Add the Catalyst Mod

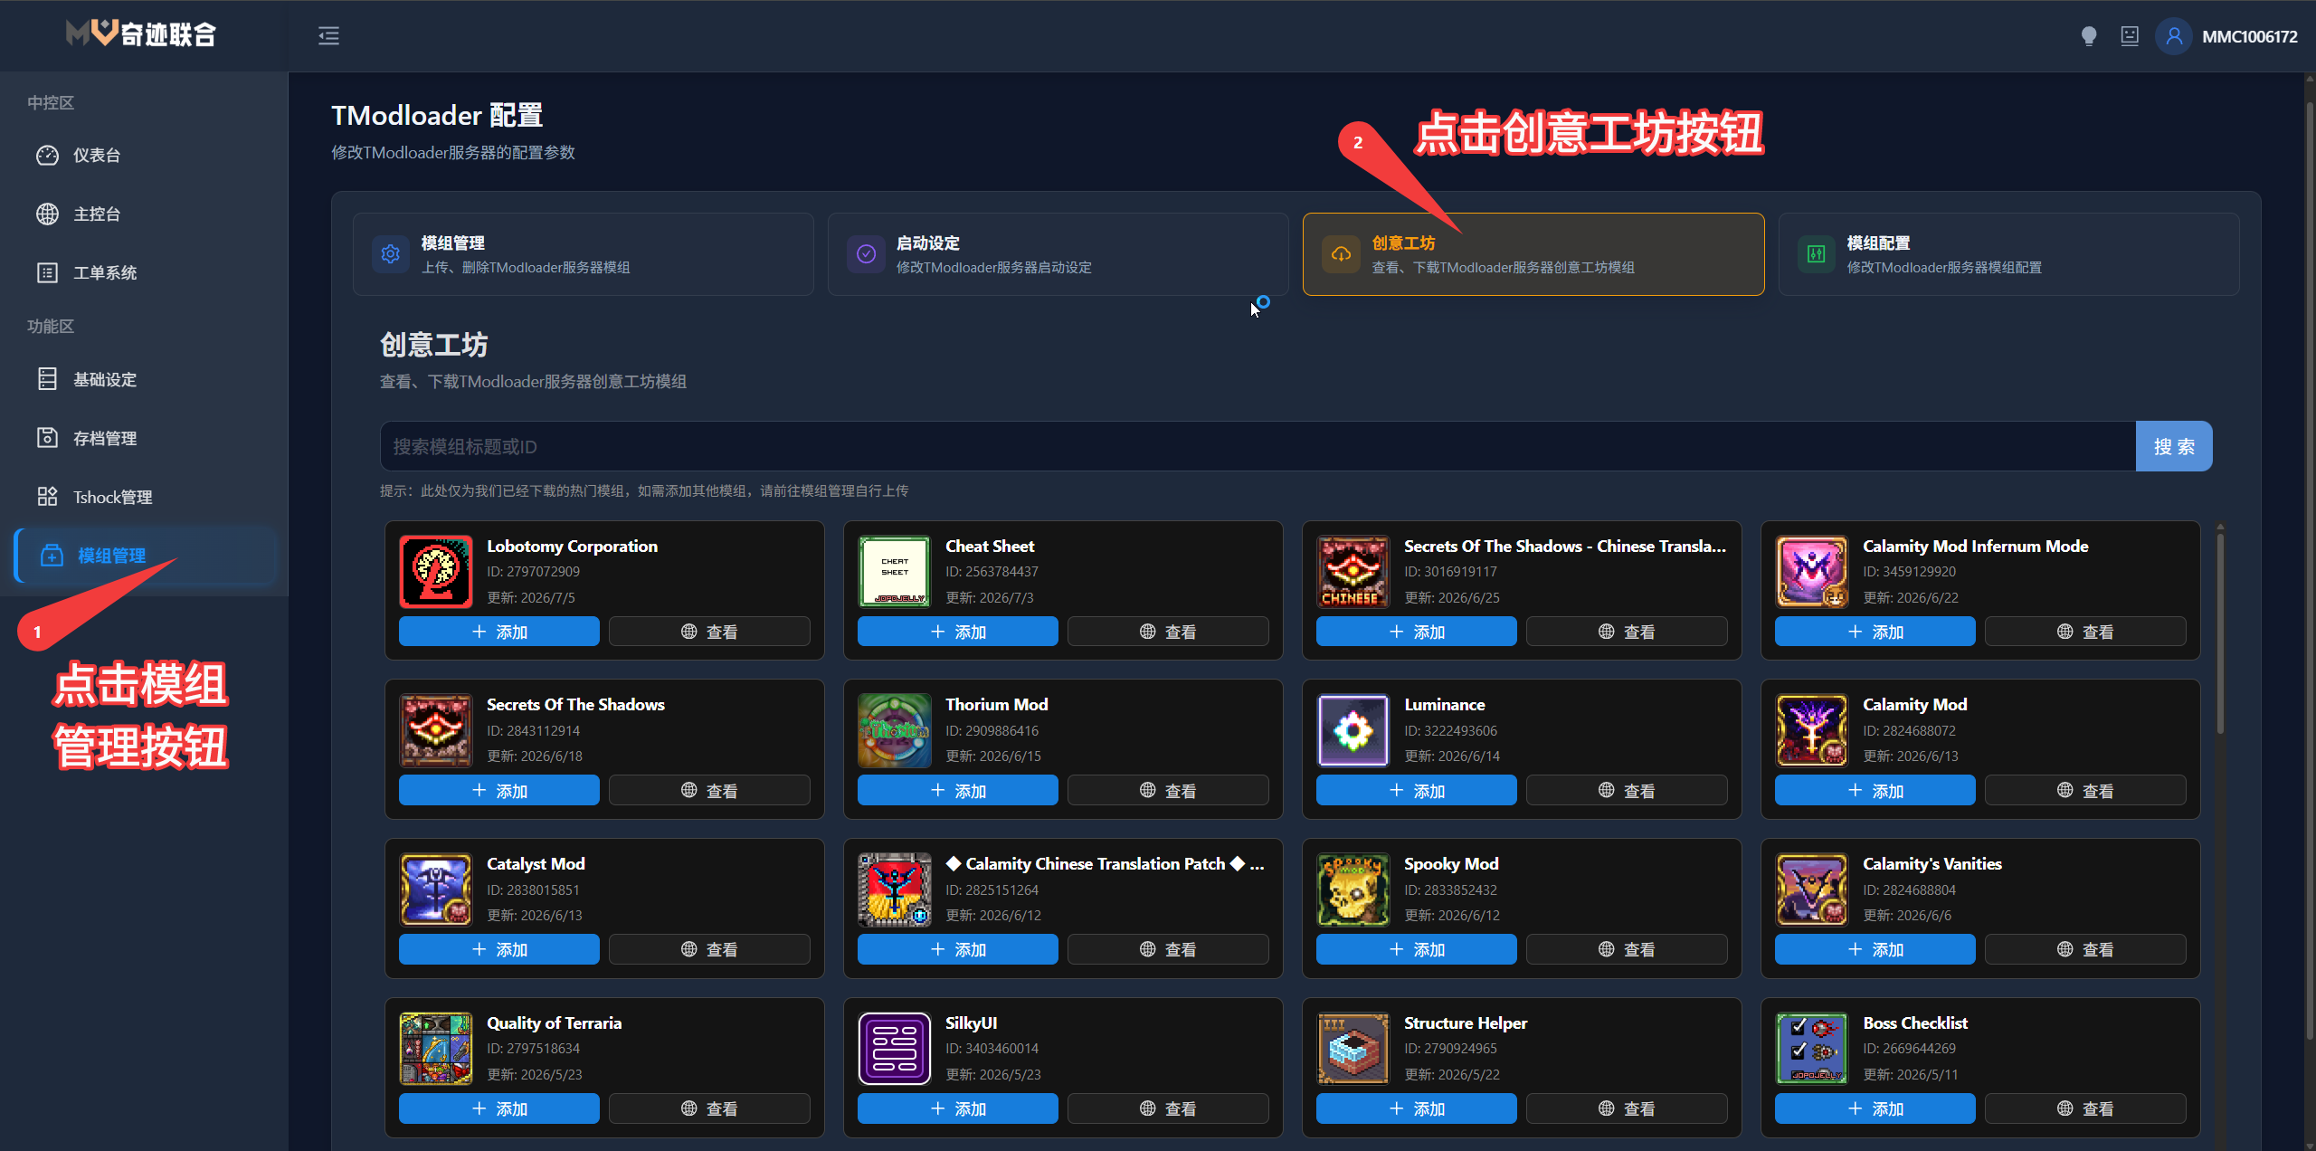click(499, 949)
